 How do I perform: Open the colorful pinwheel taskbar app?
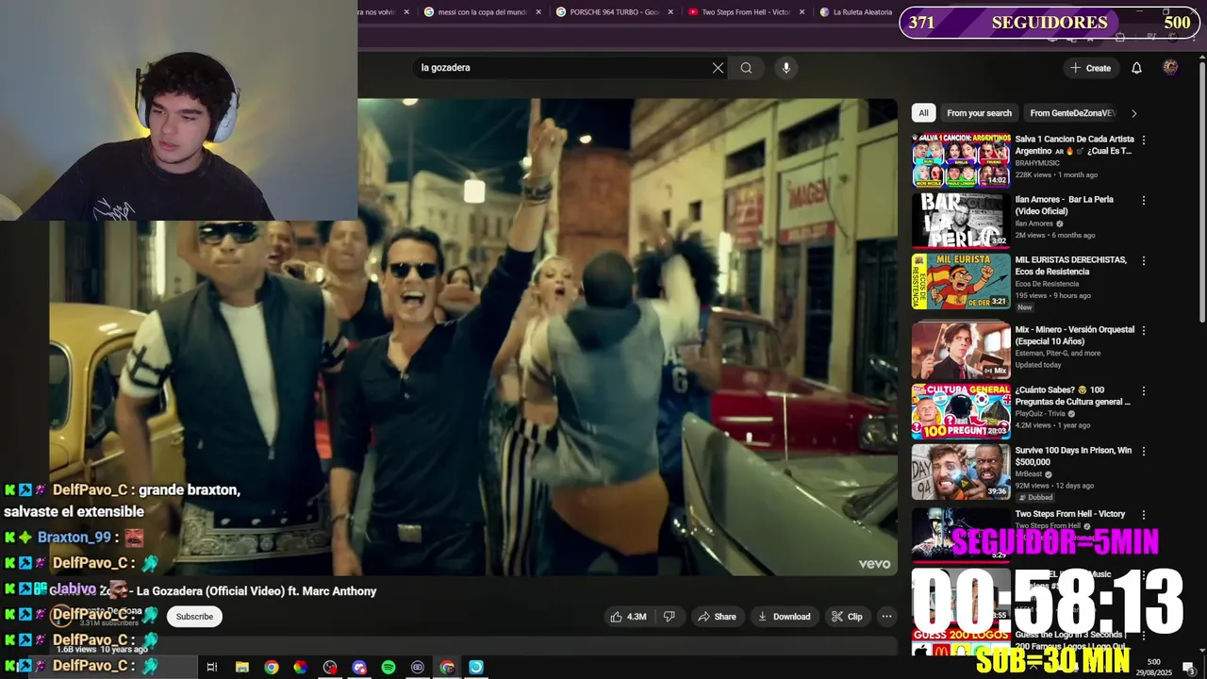[301, 667]
